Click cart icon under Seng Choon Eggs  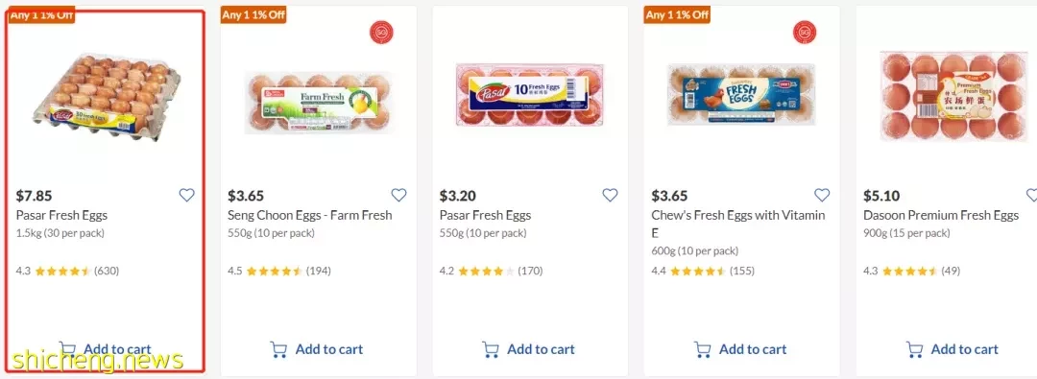point(279,349)
